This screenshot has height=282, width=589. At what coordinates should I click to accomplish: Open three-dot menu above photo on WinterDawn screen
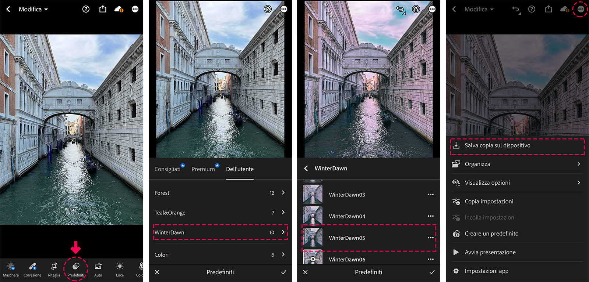(x=432, y=9)
